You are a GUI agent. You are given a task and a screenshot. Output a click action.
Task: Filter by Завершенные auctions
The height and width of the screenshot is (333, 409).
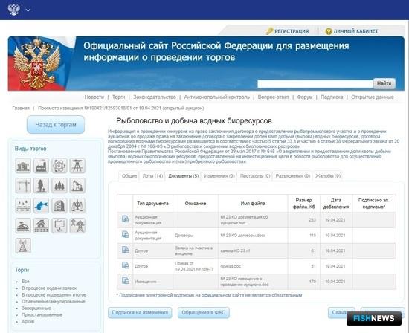coord(36,308)
